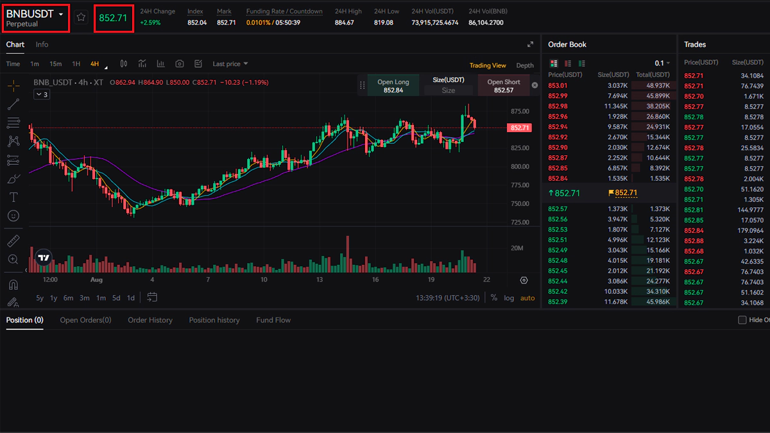The image size is (770, 433).
Task: Set chart range to 5d
Action: 116,298
